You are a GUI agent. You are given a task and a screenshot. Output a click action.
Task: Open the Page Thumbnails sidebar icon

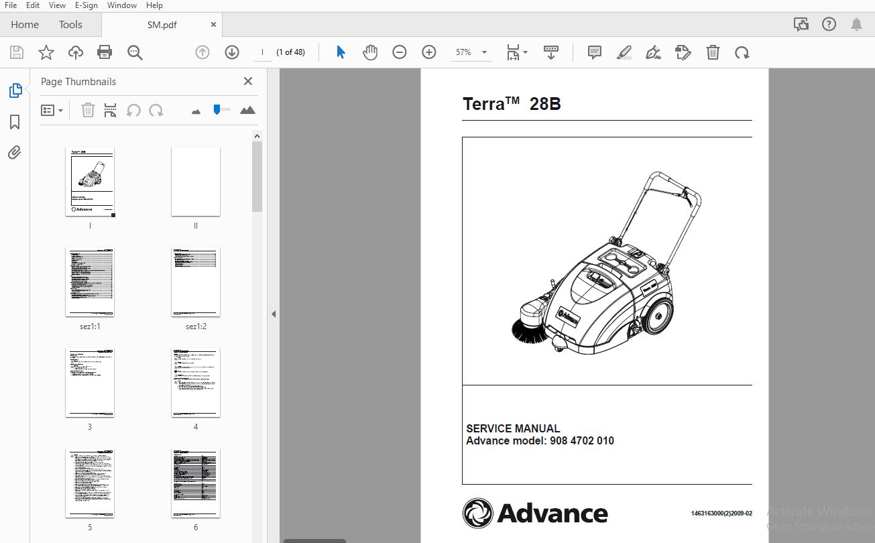[15, 90]
